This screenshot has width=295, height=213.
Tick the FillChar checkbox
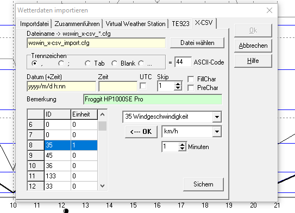point(191,79)
